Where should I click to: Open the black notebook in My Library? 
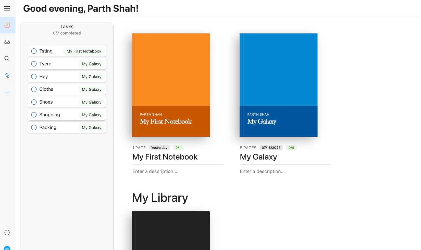click(x=171, y=230)
